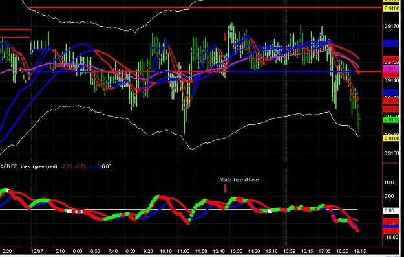
Task: Click the 16:45 time label
Action: tap(307, 251)
